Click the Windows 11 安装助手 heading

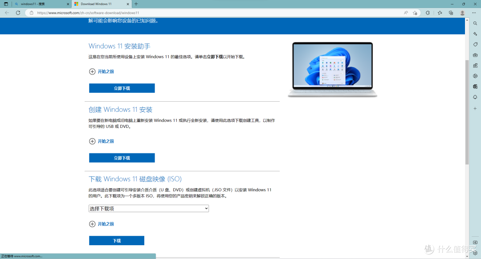pos(119,46)
